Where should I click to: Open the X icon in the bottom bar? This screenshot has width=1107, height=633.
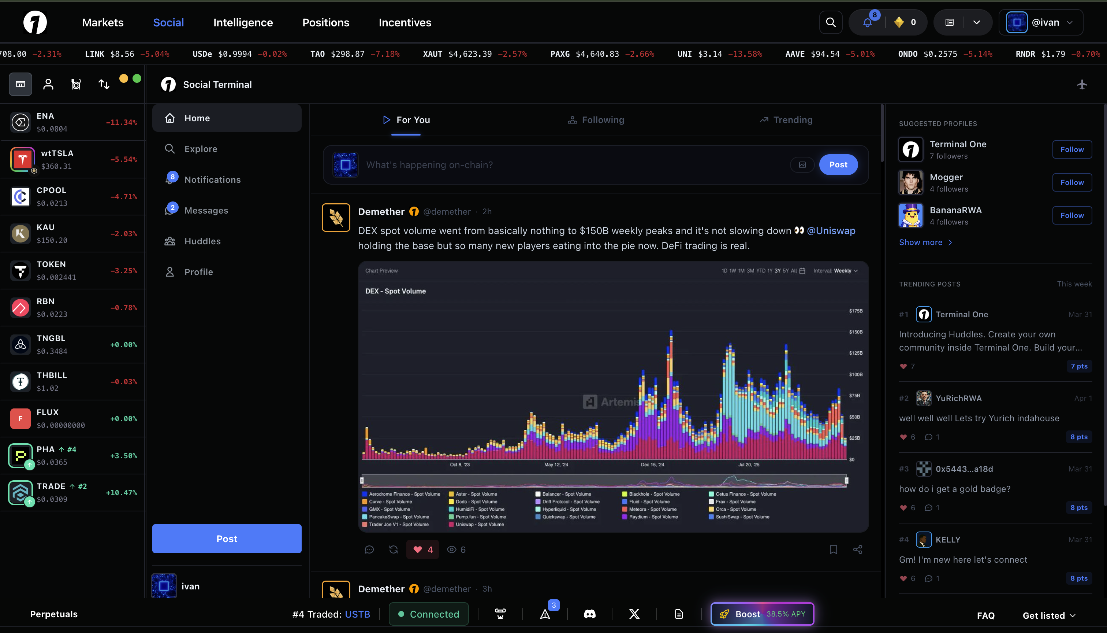(634, 614)
